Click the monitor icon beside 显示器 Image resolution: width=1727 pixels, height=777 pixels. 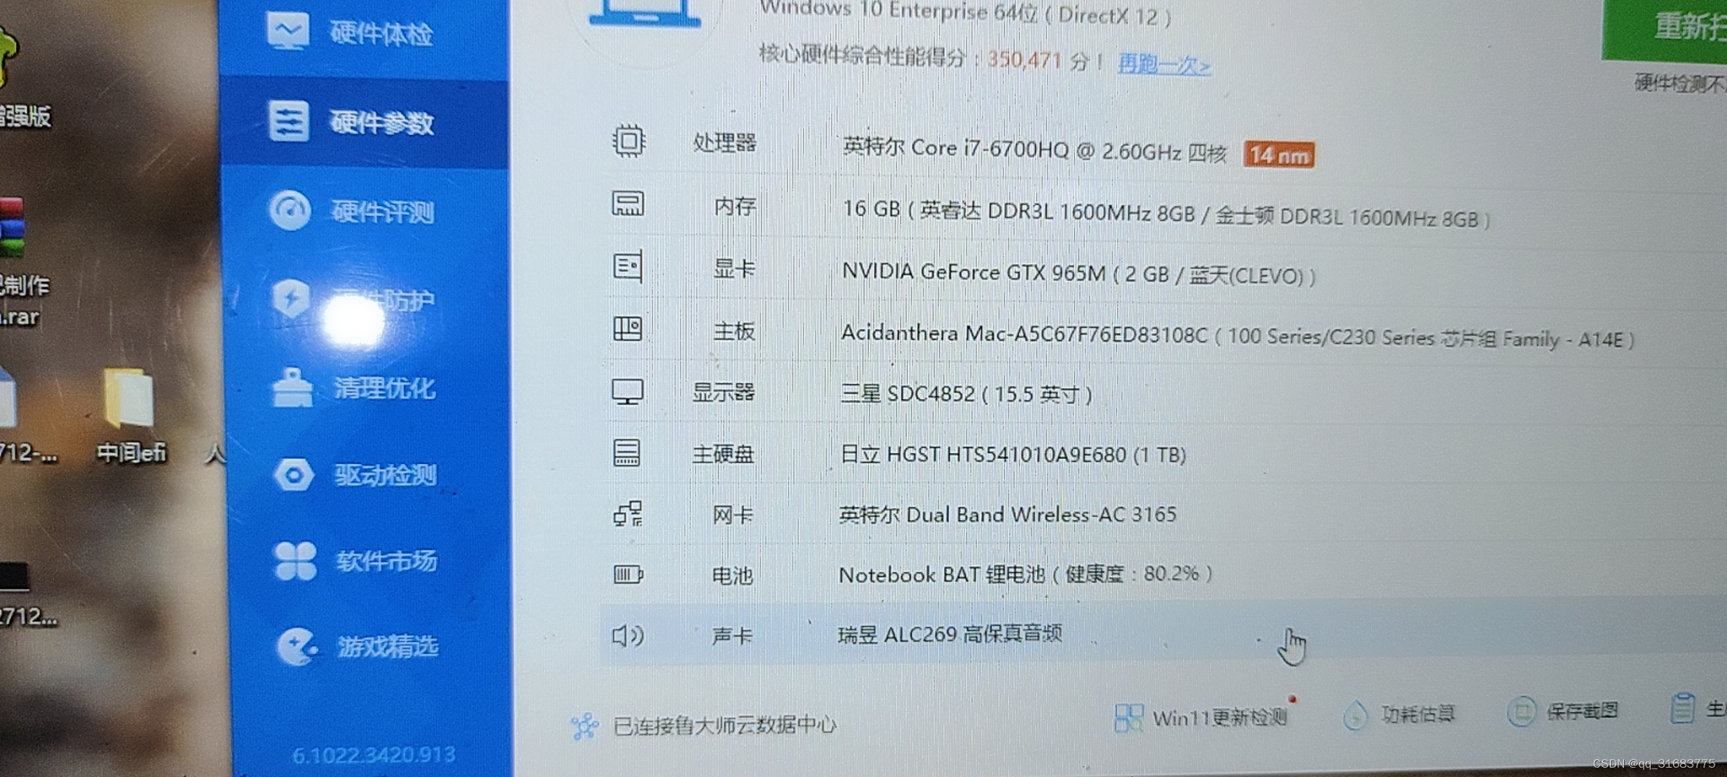[x=628, y=392]
